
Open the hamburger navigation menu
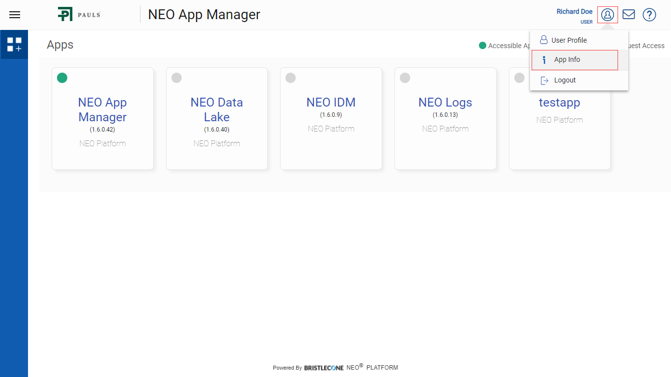coord(15,15)
